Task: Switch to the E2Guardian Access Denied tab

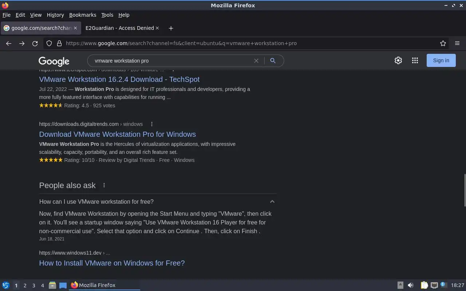Action: click(120, 28)
